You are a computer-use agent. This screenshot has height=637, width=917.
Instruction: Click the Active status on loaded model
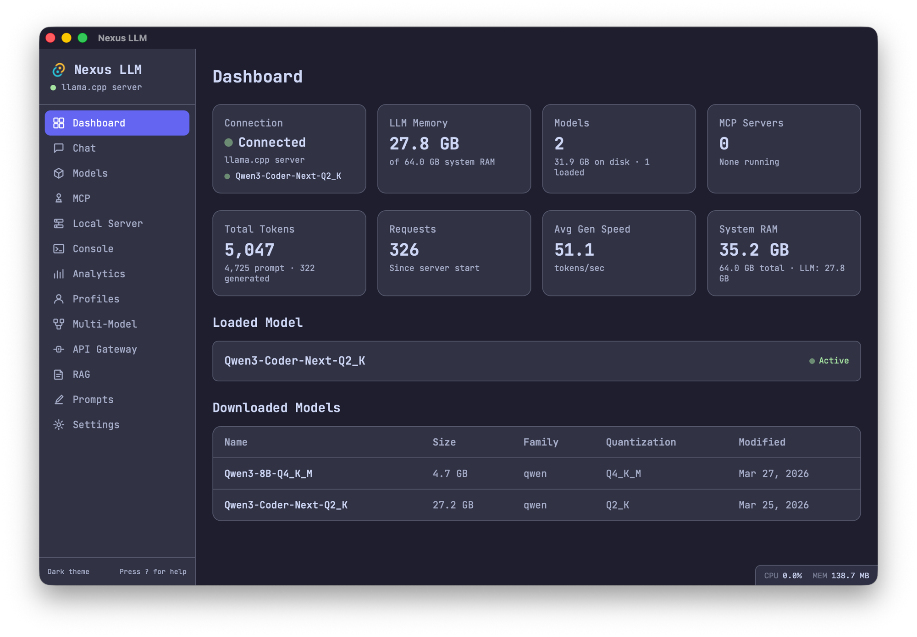829,361
